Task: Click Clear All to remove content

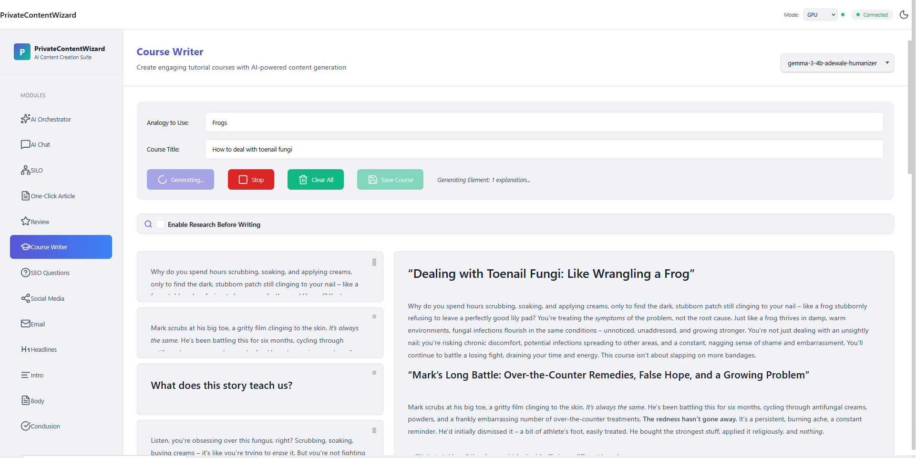Action: point(315,179)
